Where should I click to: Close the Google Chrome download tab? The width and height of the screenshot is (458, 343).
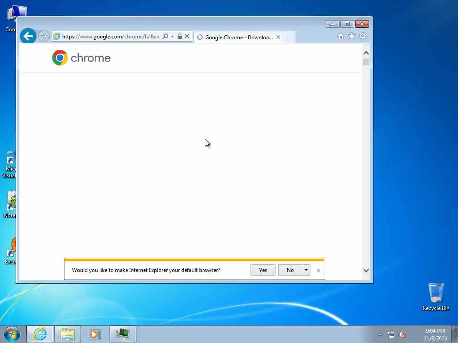point(278,37)
